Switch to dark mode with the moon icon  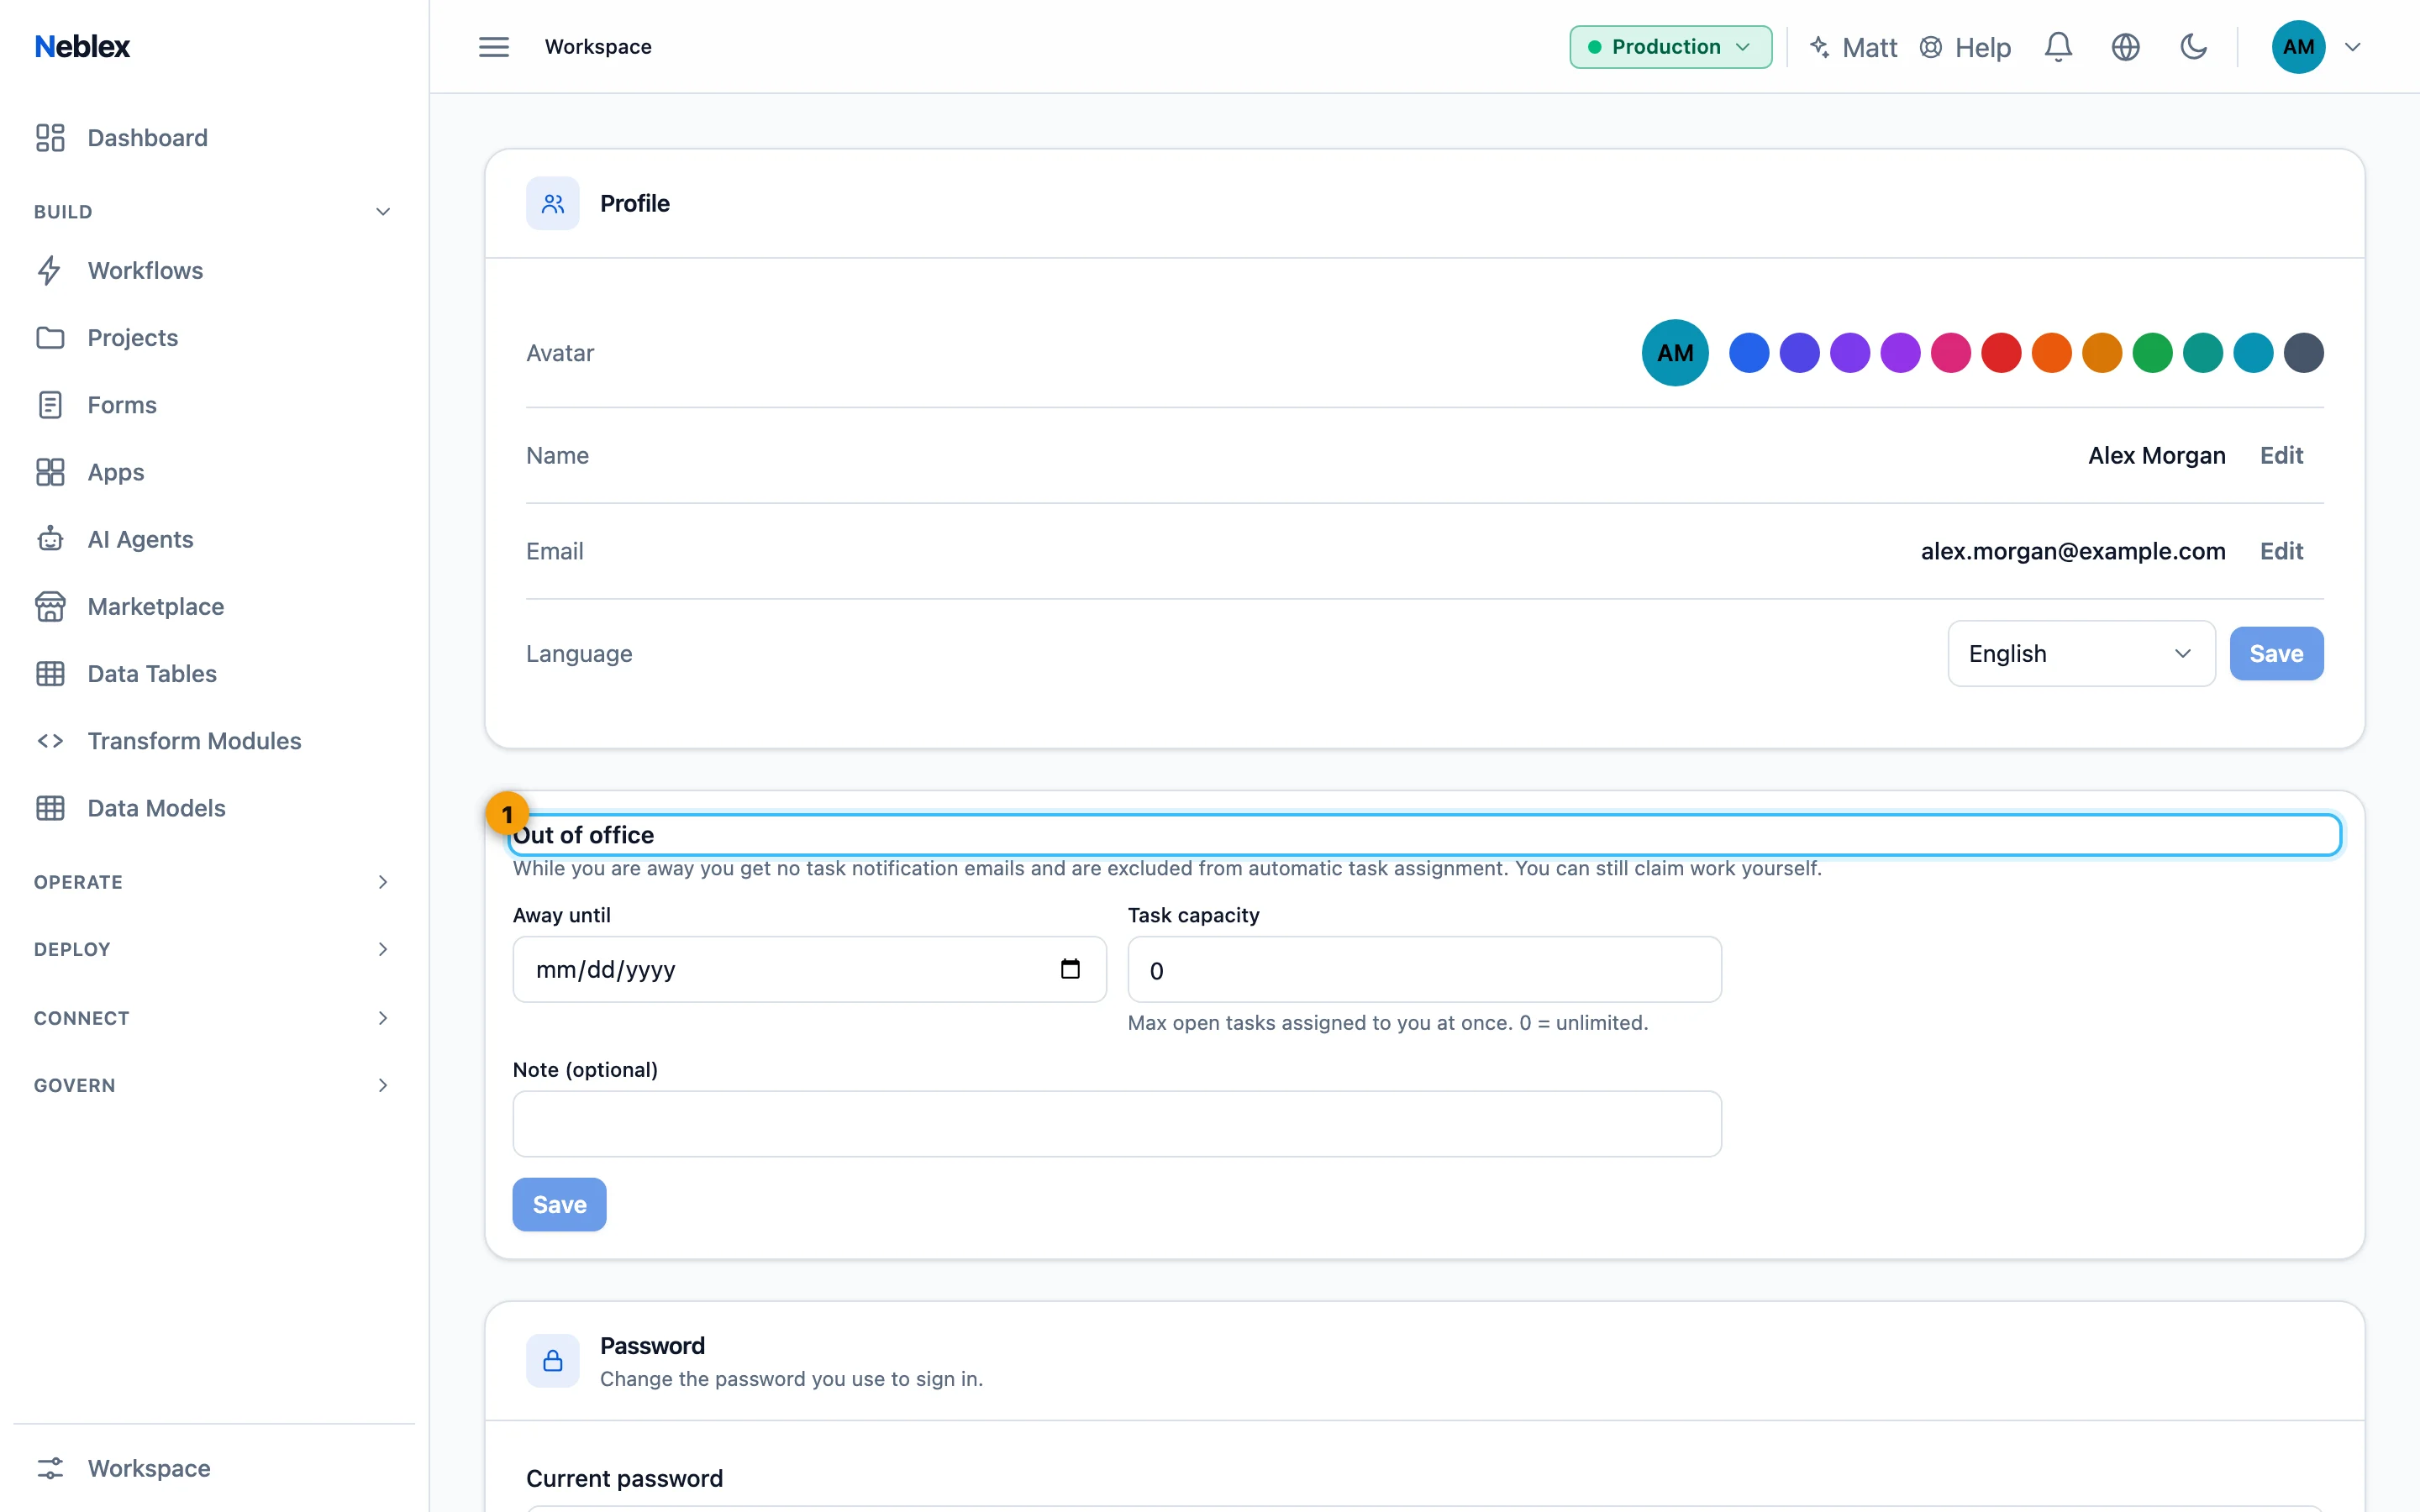click(2193, 47)
